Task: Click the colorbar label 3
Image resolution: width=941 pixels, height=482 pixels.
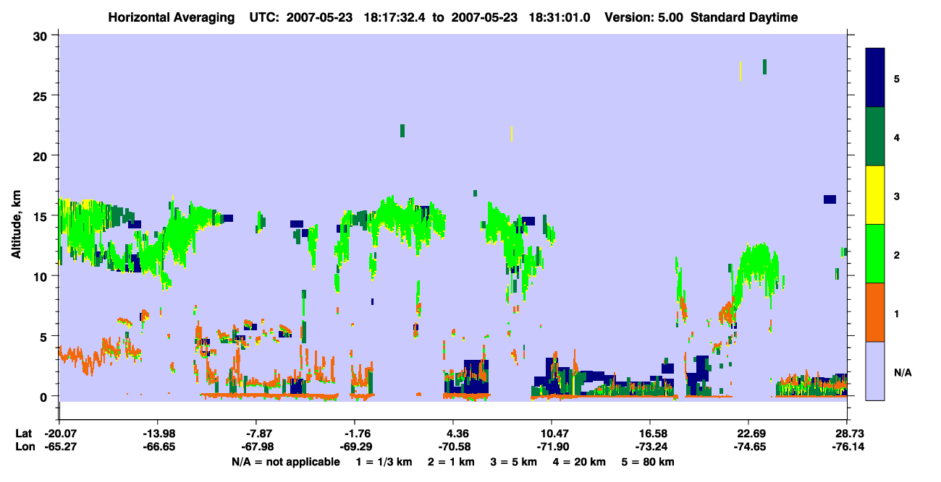Action: 897,195
